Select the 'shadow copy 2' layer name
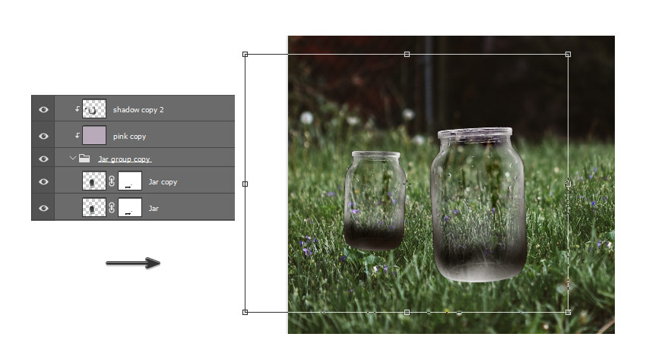 pos(138,110)
